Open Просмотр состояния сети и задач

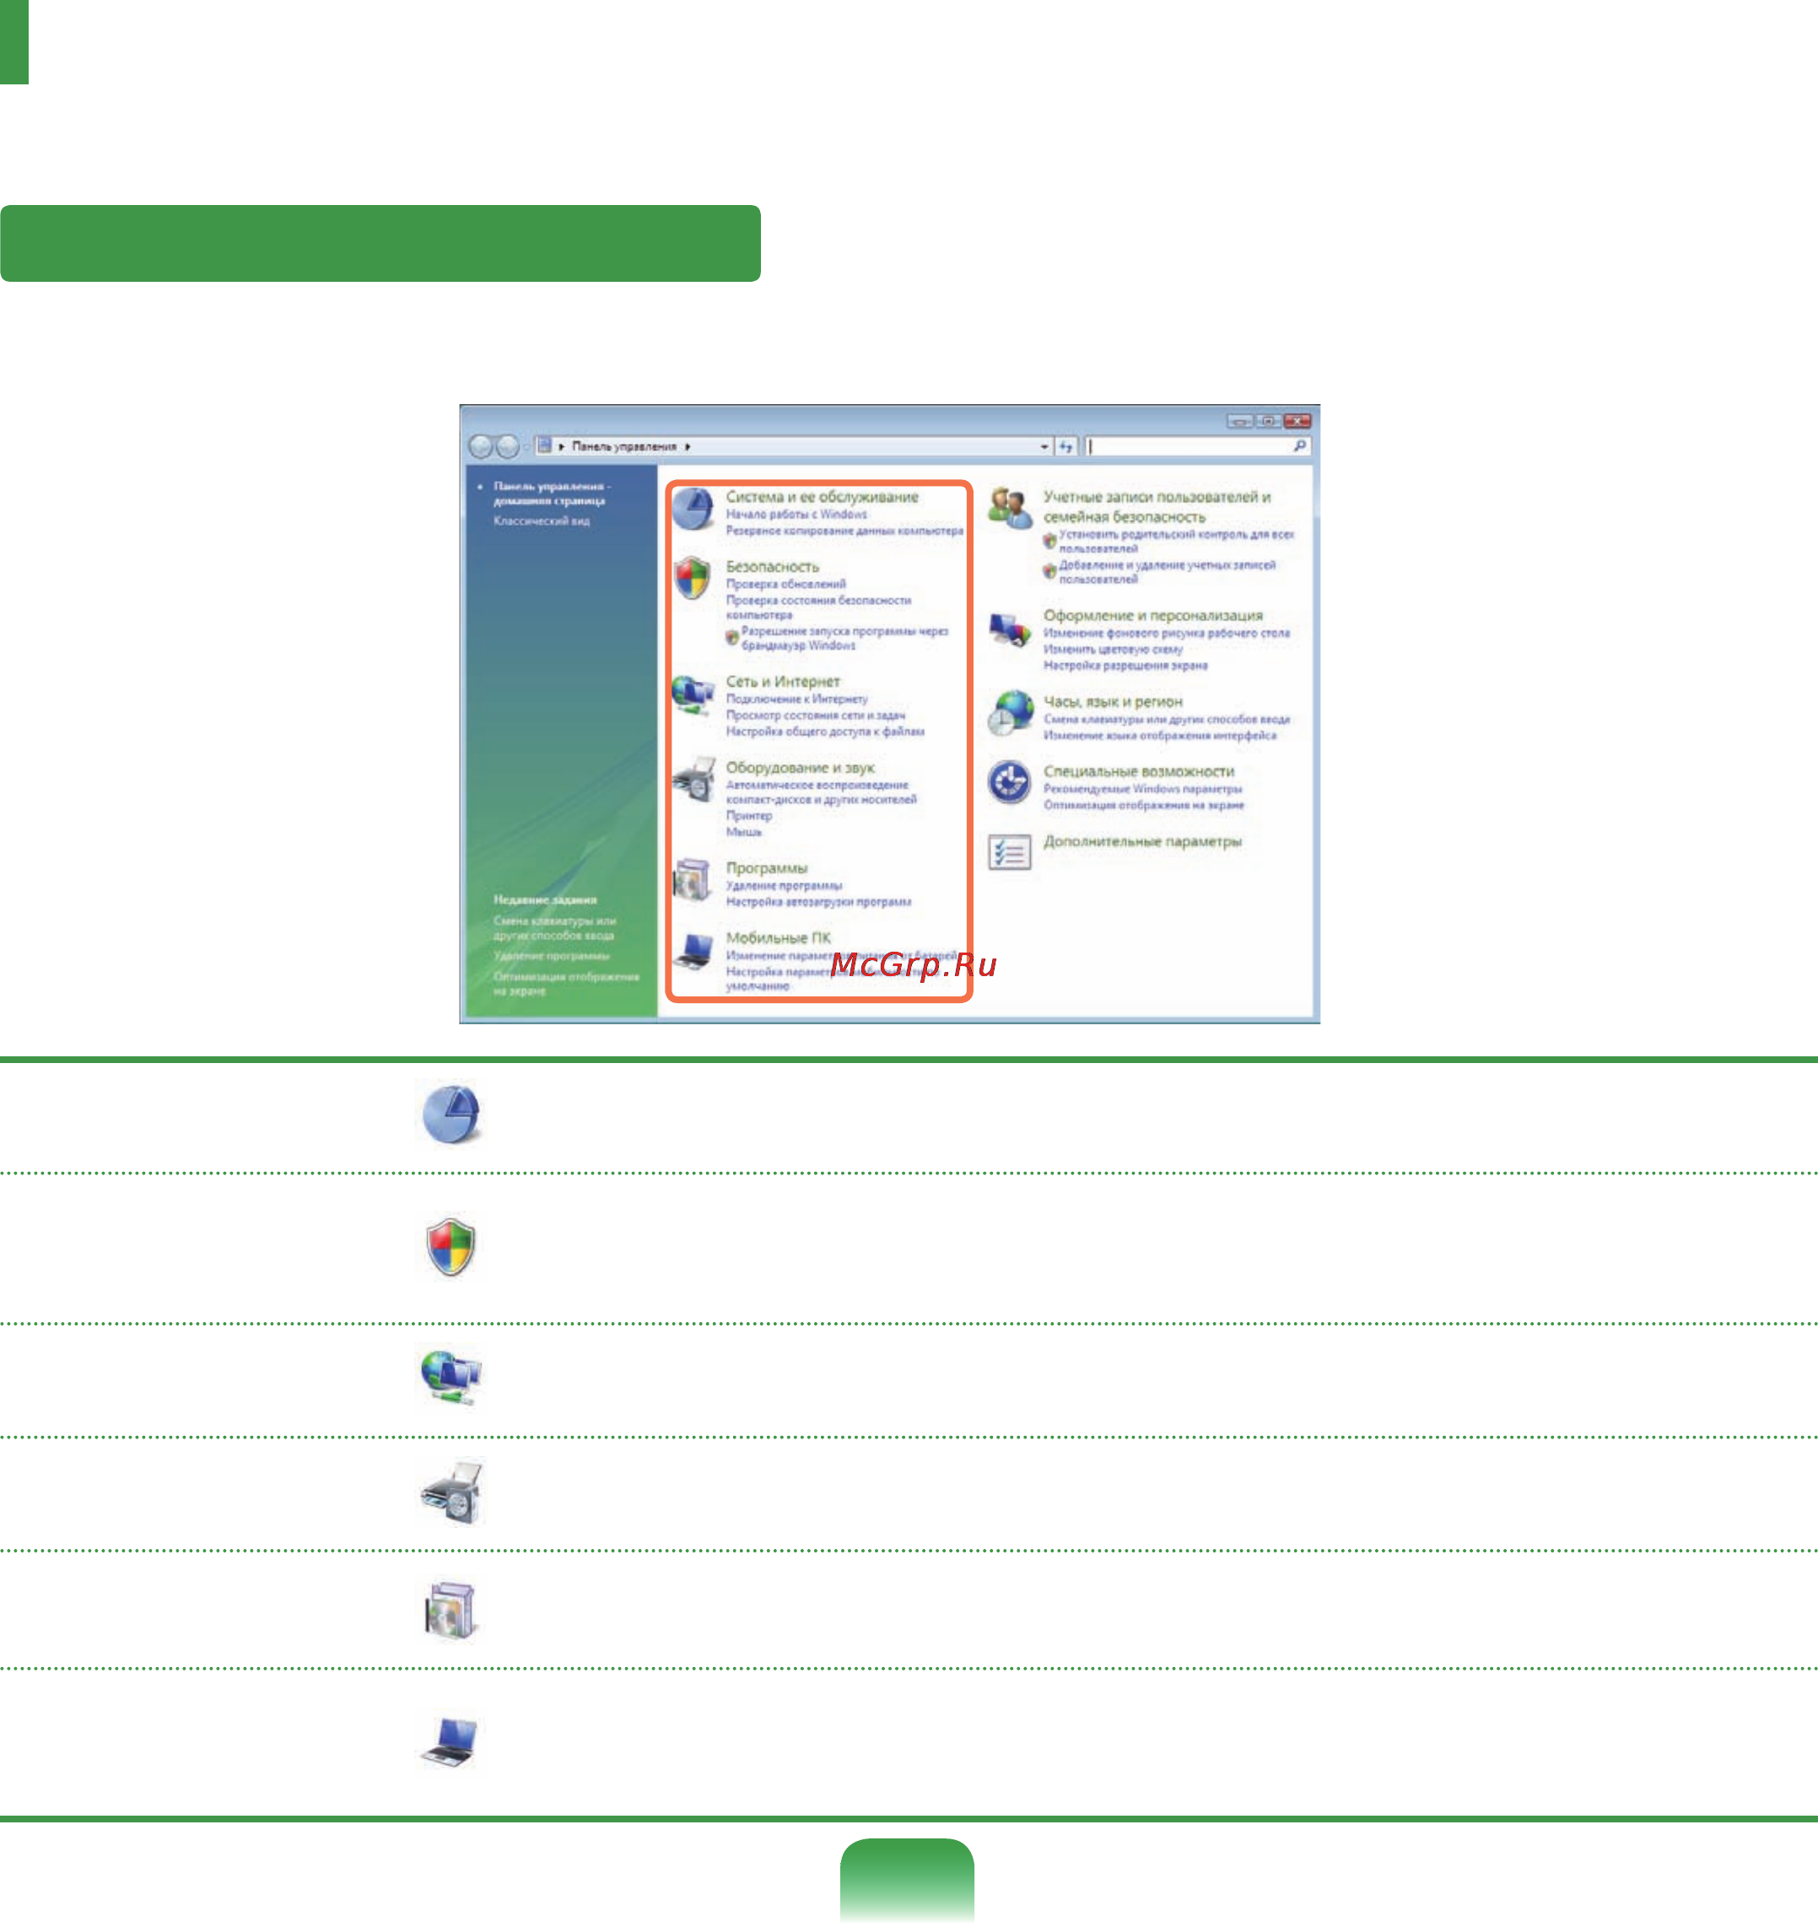pyautogui.click(x=816, y=715)
